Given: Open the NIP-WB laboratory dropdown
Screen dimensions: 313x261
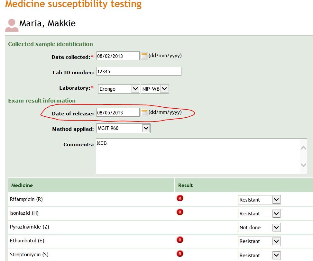Looking at the screenshot, I should click(x=155, y=89).
